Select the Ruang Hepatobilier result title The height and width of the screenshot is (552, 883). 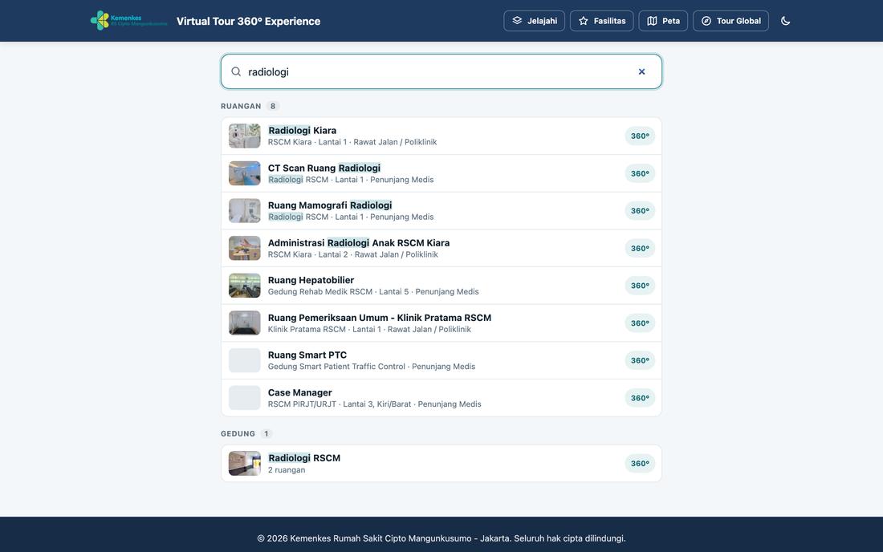[x=311, y=280]
